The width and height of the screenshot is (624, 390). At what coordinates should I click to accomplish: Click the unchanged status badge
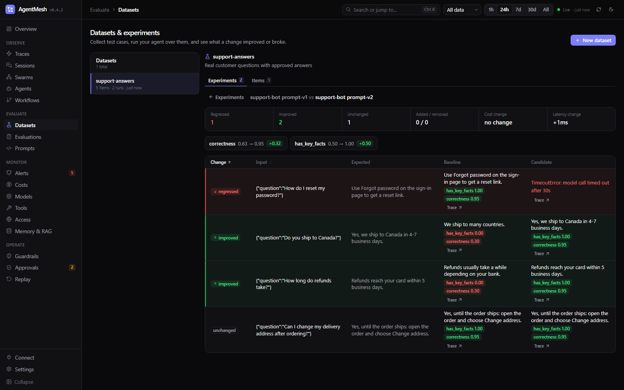point(224,330)
